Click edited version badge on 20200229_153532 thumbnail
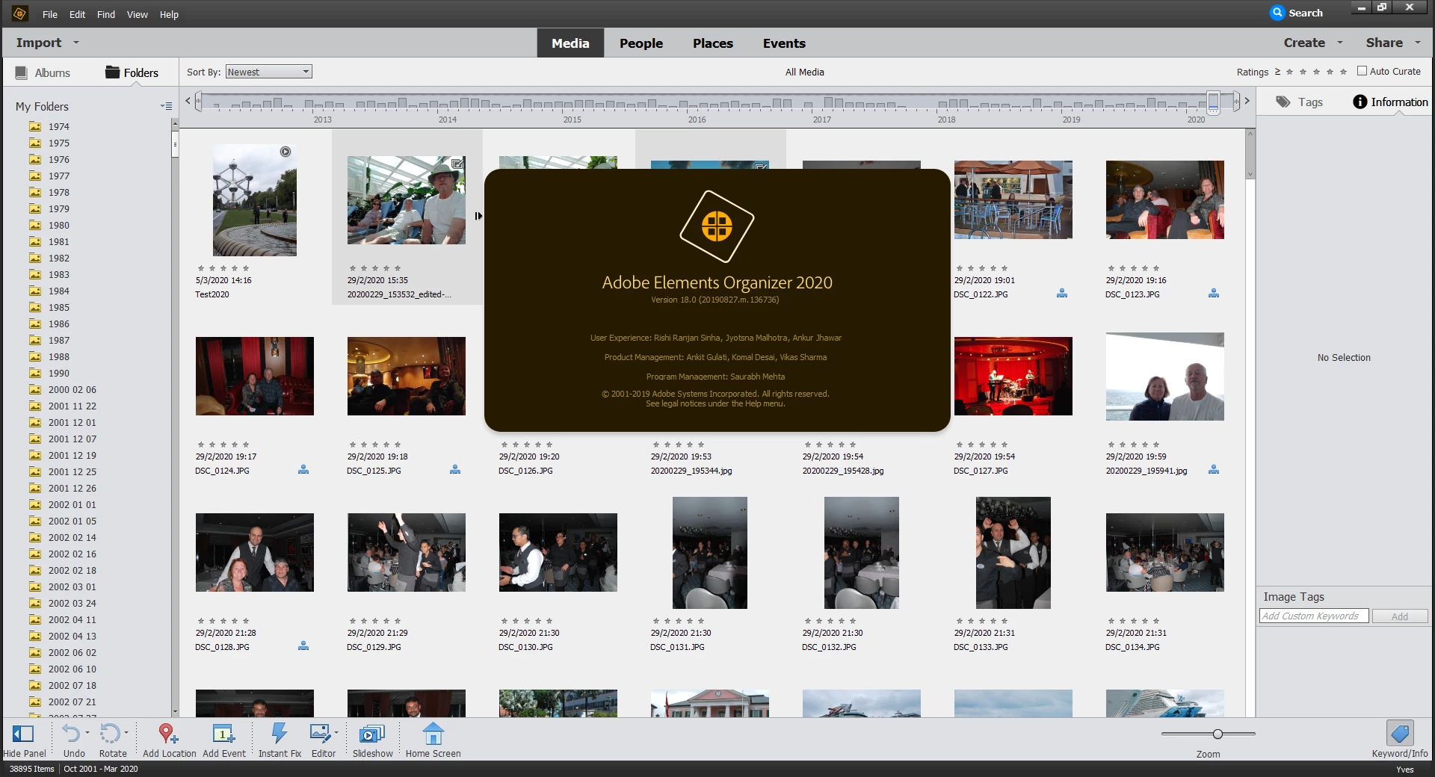The width and height of the screenshot is (1435, 777). click(457, 164)
